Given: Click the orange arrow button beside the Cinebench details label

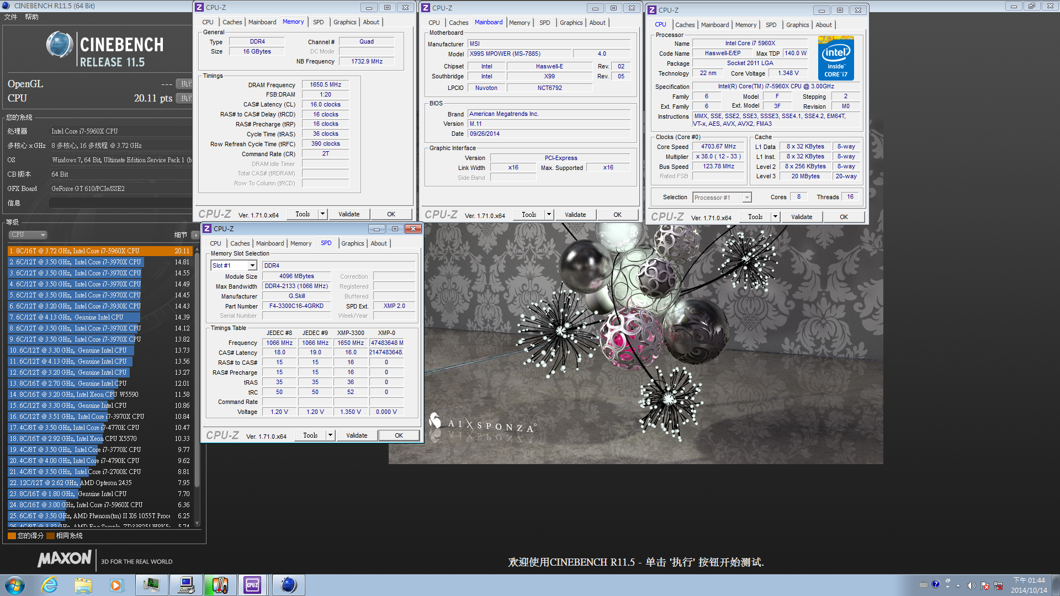Looking at the screenshot, I should [195, 235].
